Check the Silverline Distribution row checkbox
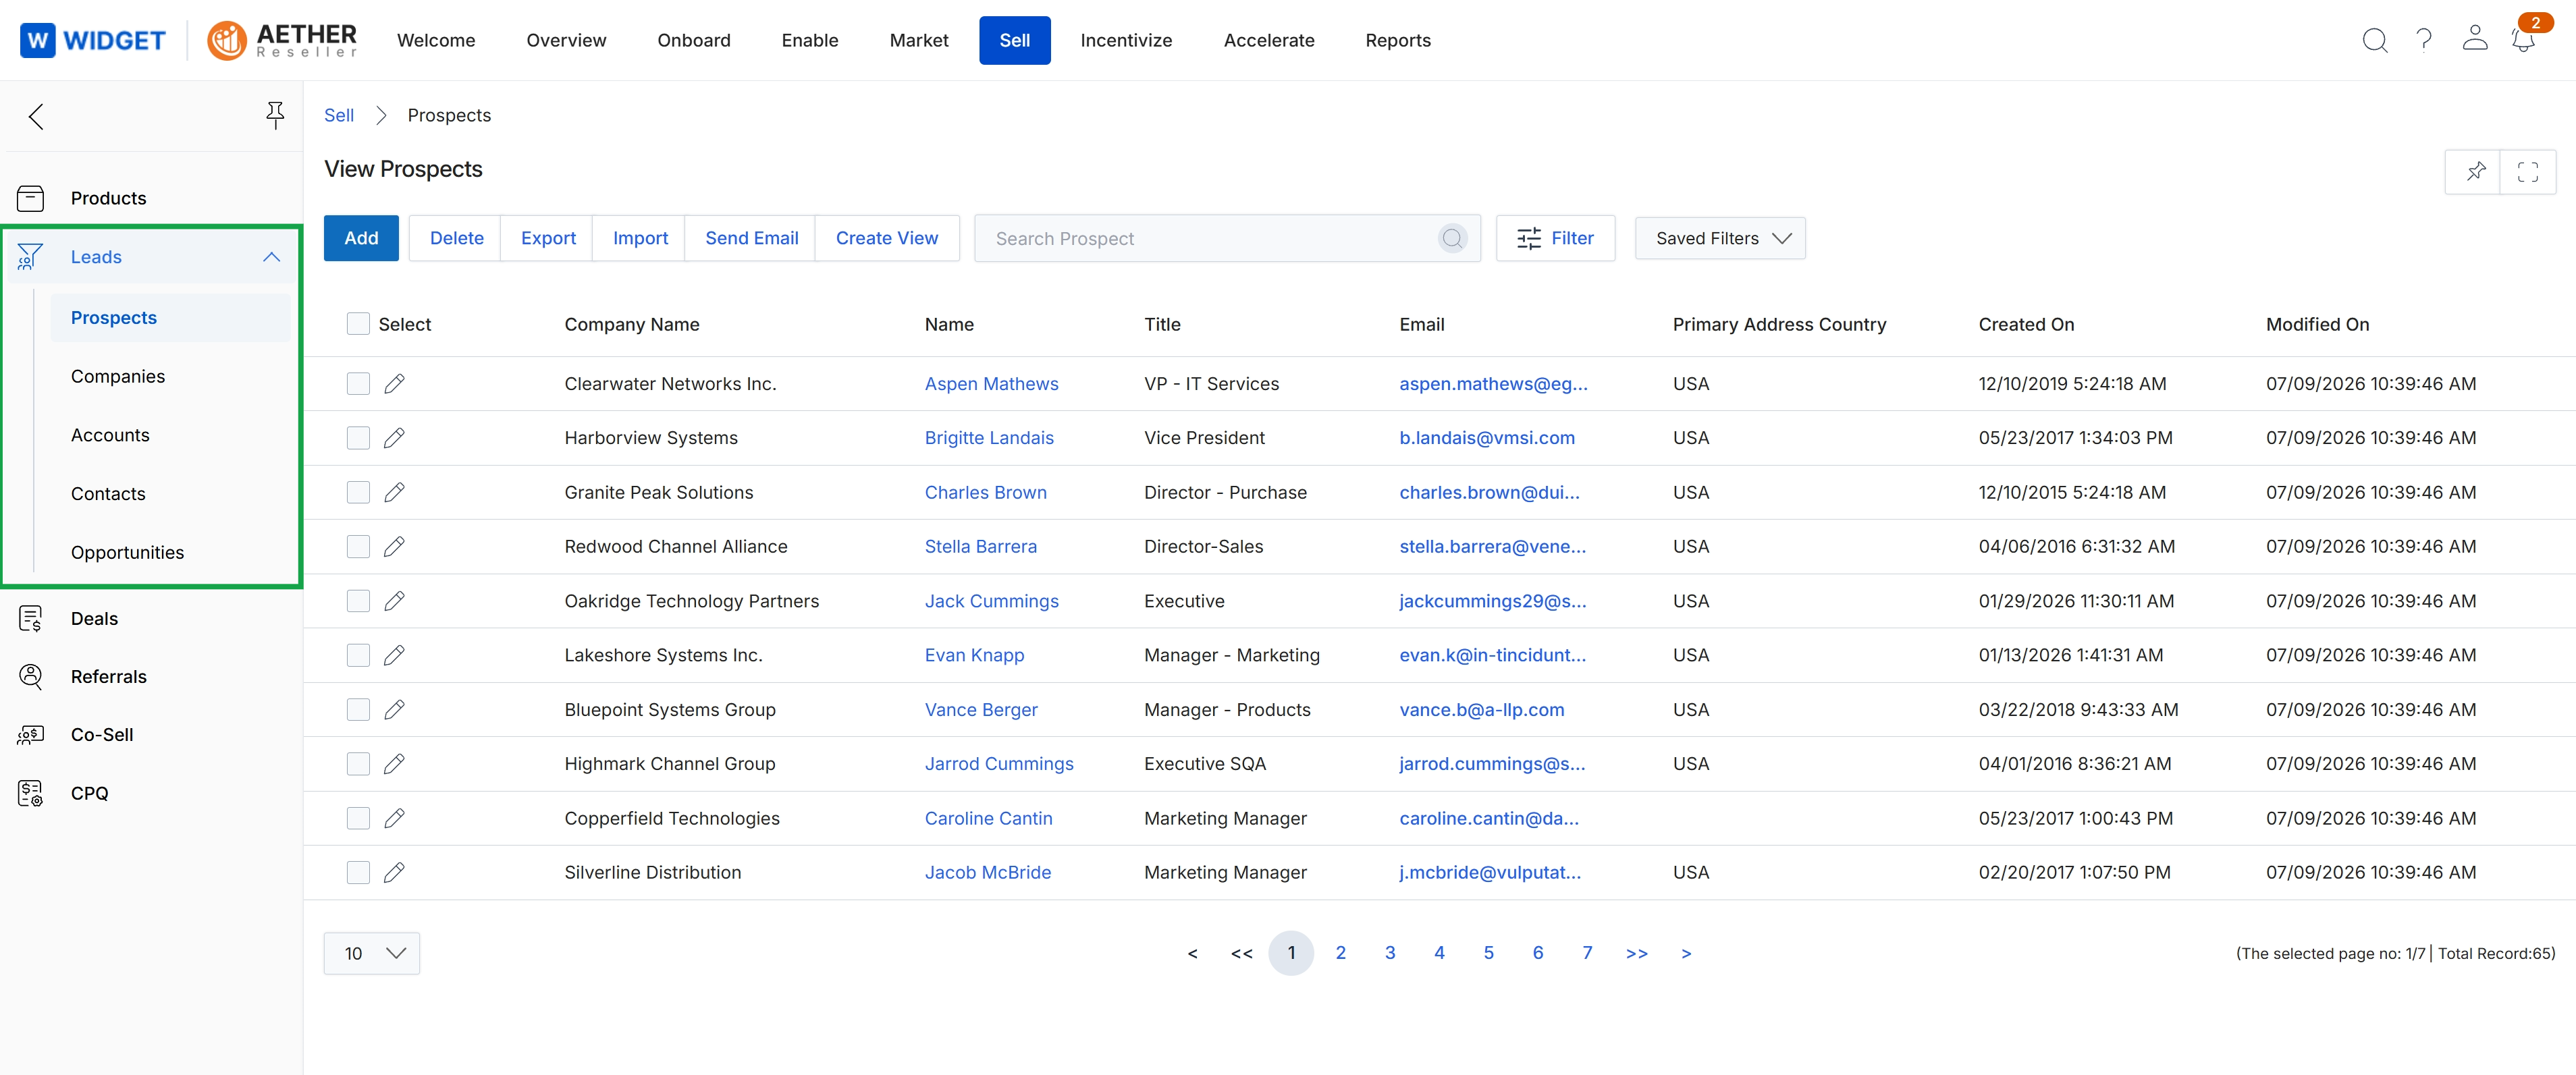The height and width of the screenshot is (1075, 2576). pos(358,873)
